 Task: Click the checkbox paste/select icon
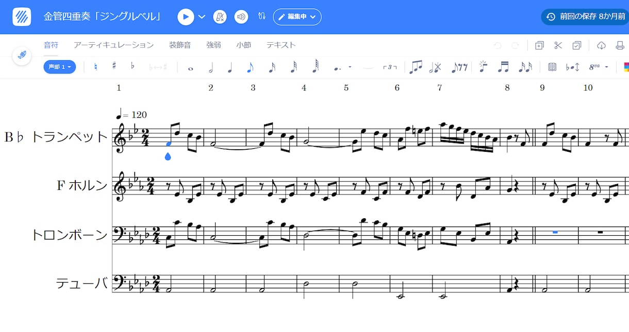coord(577,45)
